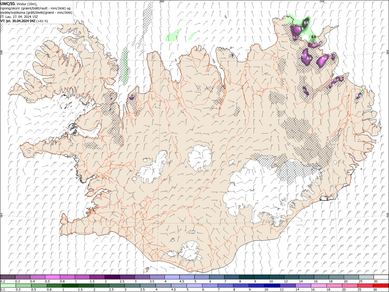This screenshot has width=389, height=292.
Task: Choose the lavender snow swatch labeled 4
Action: tap(172, 277)
